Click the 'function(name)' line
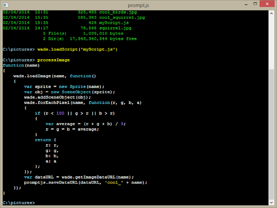Screen dimensions: 277x208 tap(21, 65)
